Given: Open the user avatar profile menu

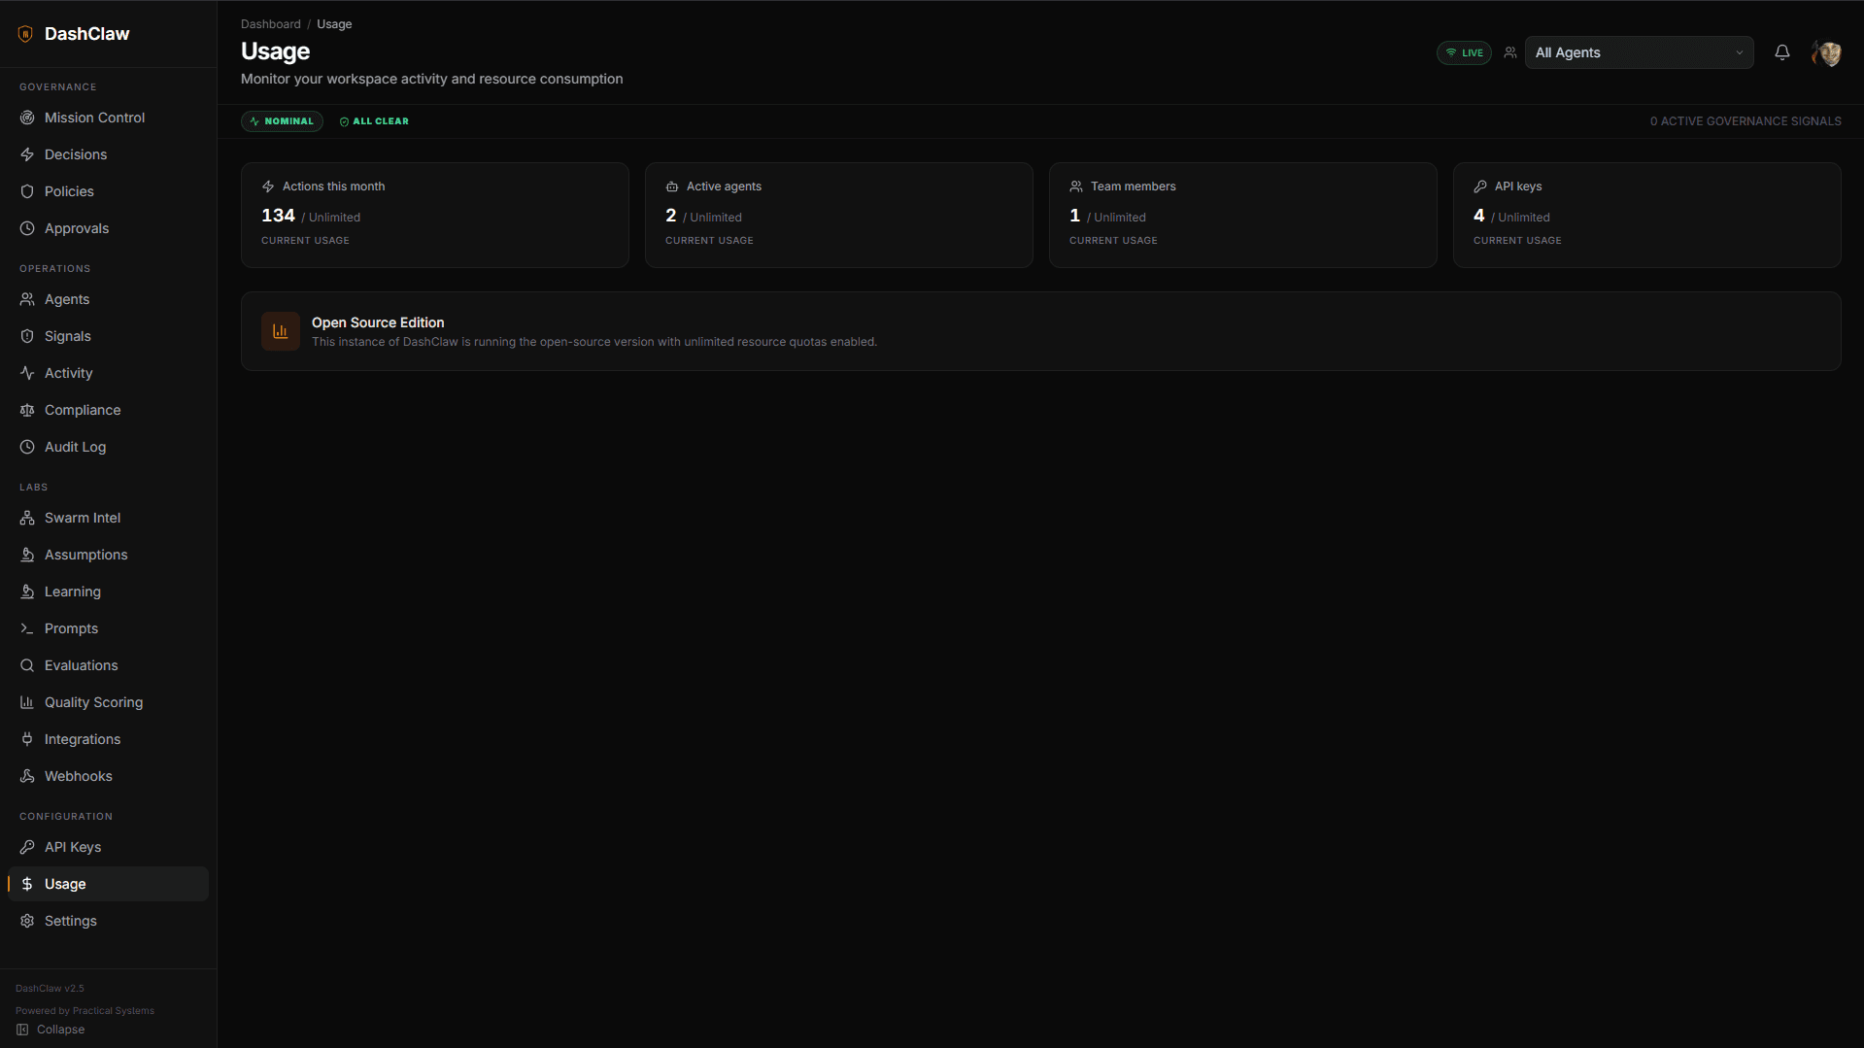Looking at the screenshot, I should pyautogui.click(x=1826, y=53).
